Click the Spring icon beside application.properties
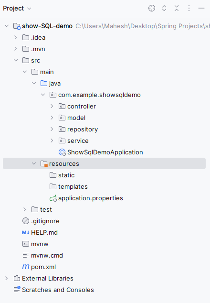This screenshot has width=210, height=303. pyautogui.click(x=53, y=198)
